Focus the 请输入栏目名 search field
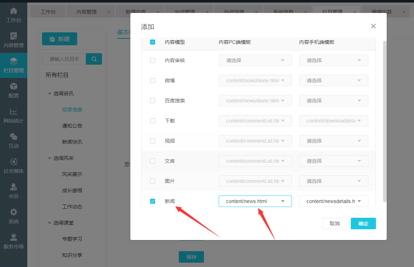This screenshot has width=414, height=267. tap(64, 59)
